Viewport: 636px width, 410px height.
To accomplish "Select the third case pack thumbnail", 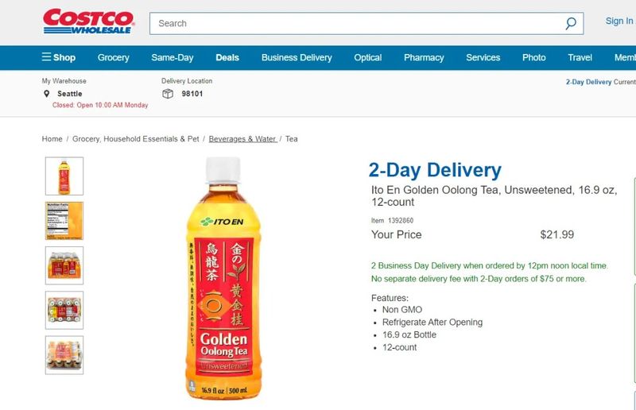I will coord(64,265).
